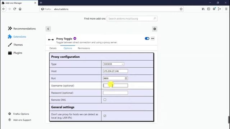Open the add-ons tools gear menu

(155, 29)
